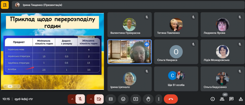Unmute the microphone
Image resolution: width=245 pixels, height=105 pixels.
[x=80, y=99]
